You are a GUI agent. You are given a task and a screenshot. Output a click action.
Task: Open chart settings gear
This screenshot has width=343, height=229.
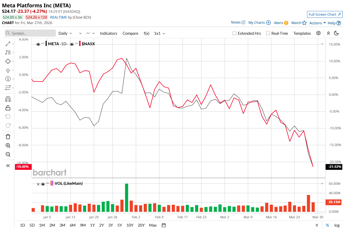click(318, 33)
